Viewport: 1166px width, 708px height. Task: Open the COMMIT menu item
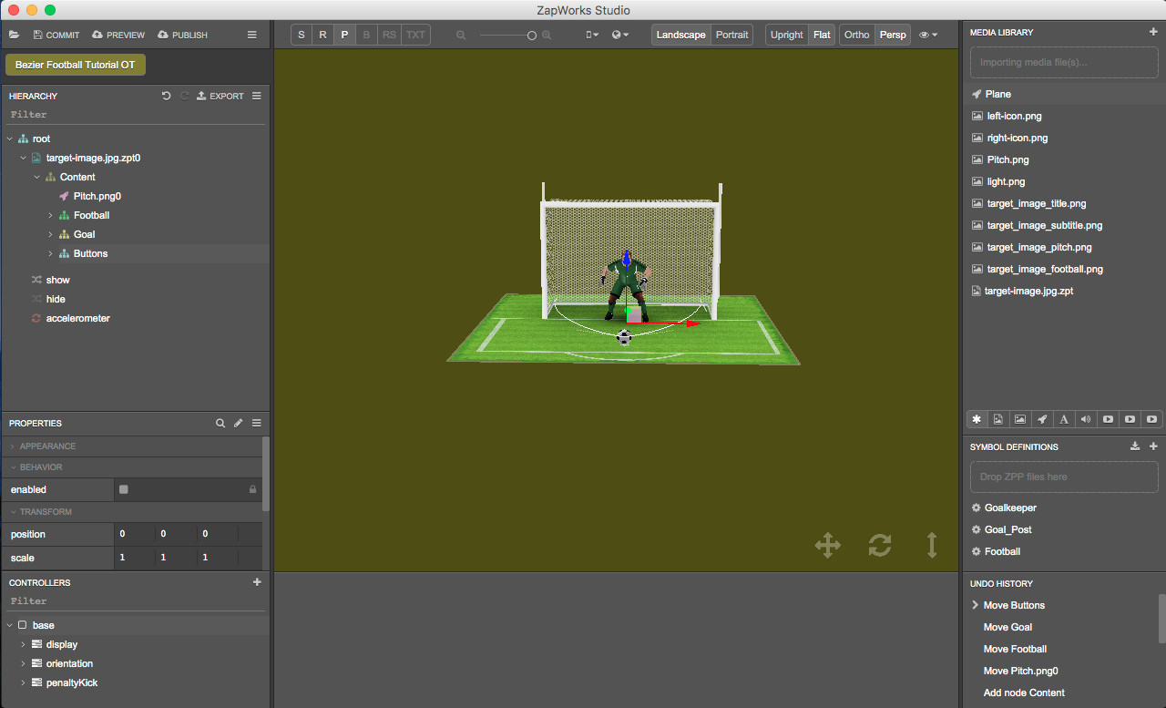56,35
